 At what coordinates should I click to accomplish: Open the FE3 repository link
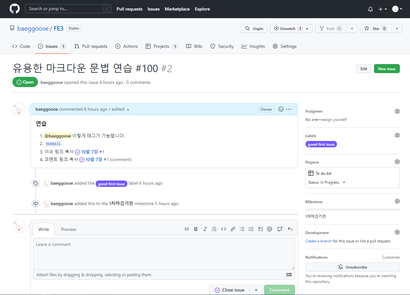click(x=59, y=28)
